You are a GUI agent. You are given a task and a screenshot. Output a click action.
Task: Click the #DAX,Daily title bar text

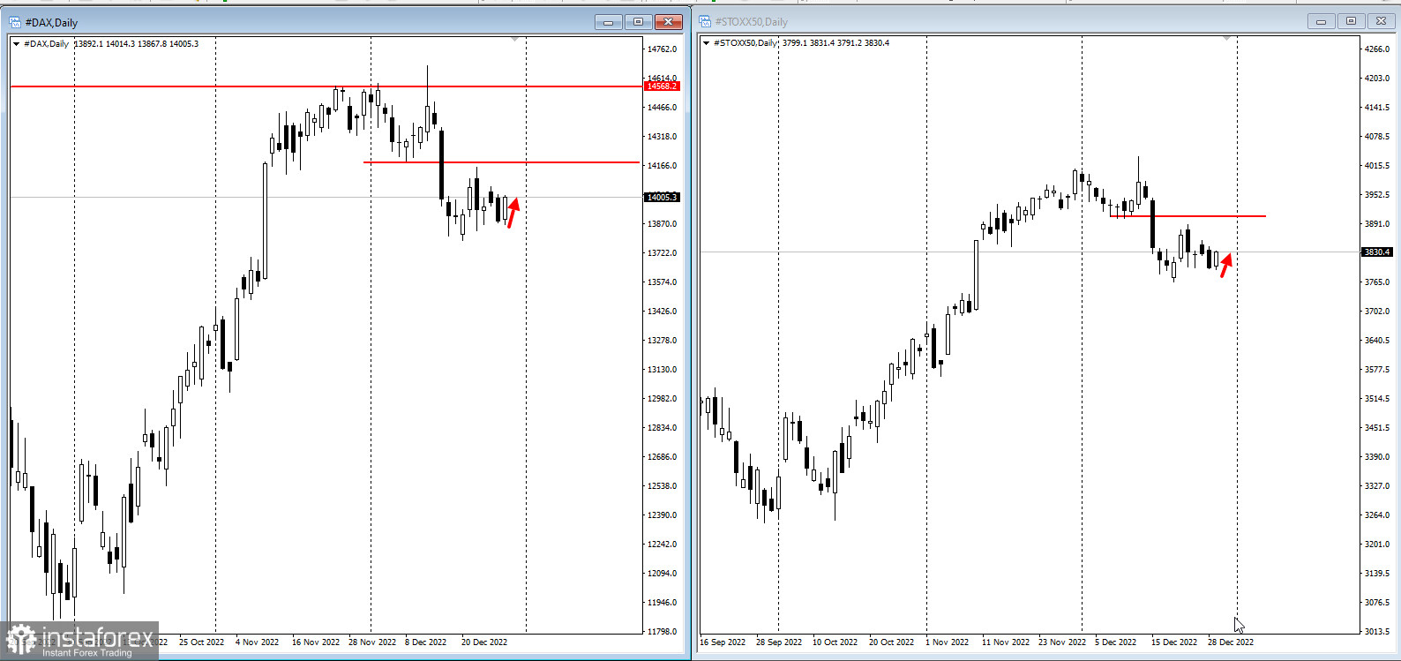click(x=51, y=23)
